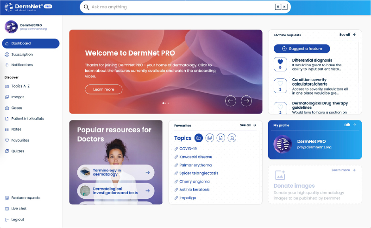
Task: Like Dermatological Drug Therapy guidelines request
Action: click(280, 108)
